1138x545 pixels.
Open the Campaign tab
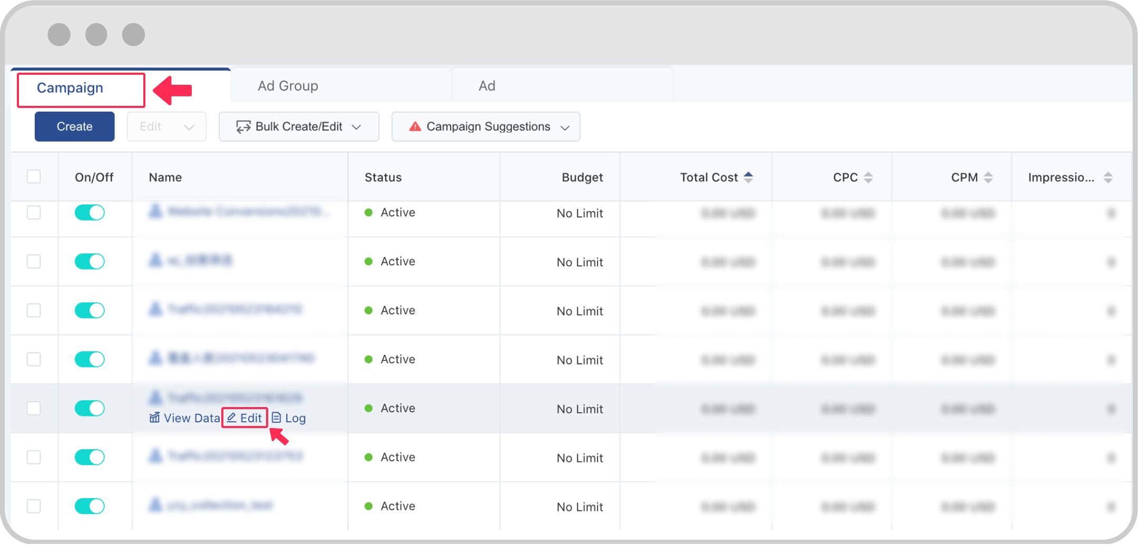coord(70,88)
